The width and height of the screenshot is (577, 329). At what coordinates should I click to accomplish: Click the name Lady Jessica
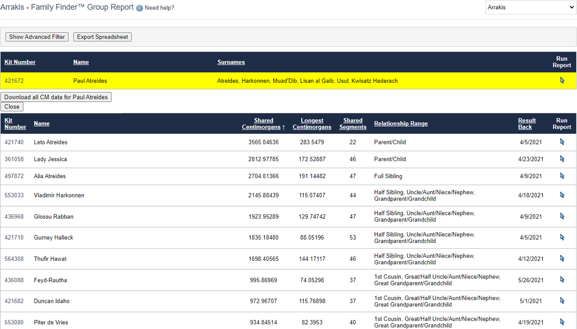[x=50, y=159]
